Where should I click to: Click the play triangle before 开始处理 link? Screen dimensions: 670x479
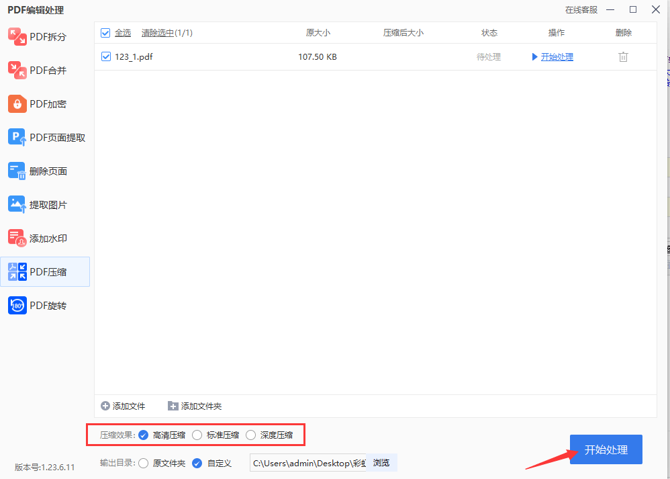534,57
